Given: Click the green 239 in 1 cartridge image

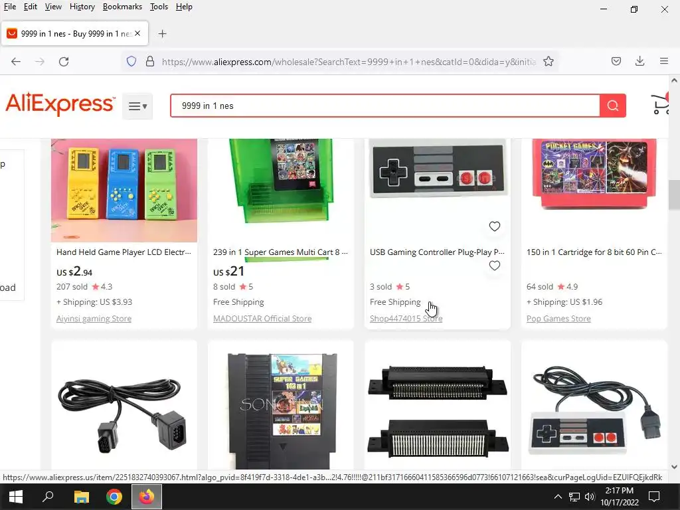Looking at the screenshot, I should [x=281, y=181].
